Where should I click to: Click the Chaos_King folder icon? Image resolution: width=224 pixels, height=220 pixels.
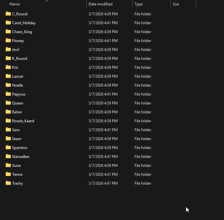pyautogui.click(x=8, y=32)
